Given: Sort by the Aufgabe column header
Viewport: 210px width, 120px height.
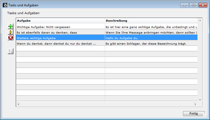Looking at the screenshot, I should 60,21.
